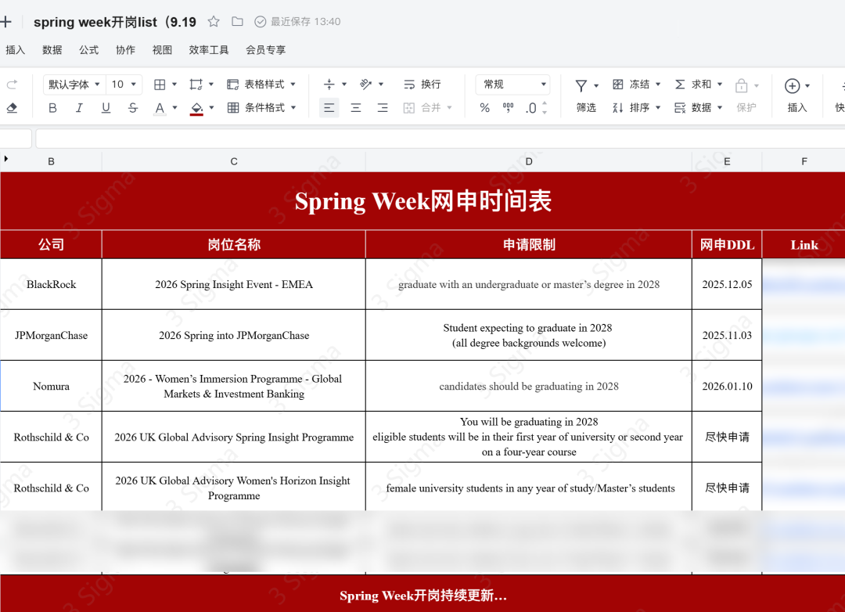Open the font size 10 dropdown
The height and width of the screenshot is (612, 845).
tap(124, 85)
